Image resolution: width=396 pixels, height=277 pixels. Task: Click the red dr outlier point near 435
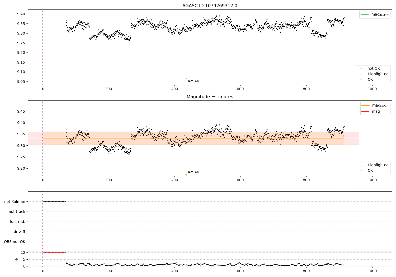[x=186, y=261]
